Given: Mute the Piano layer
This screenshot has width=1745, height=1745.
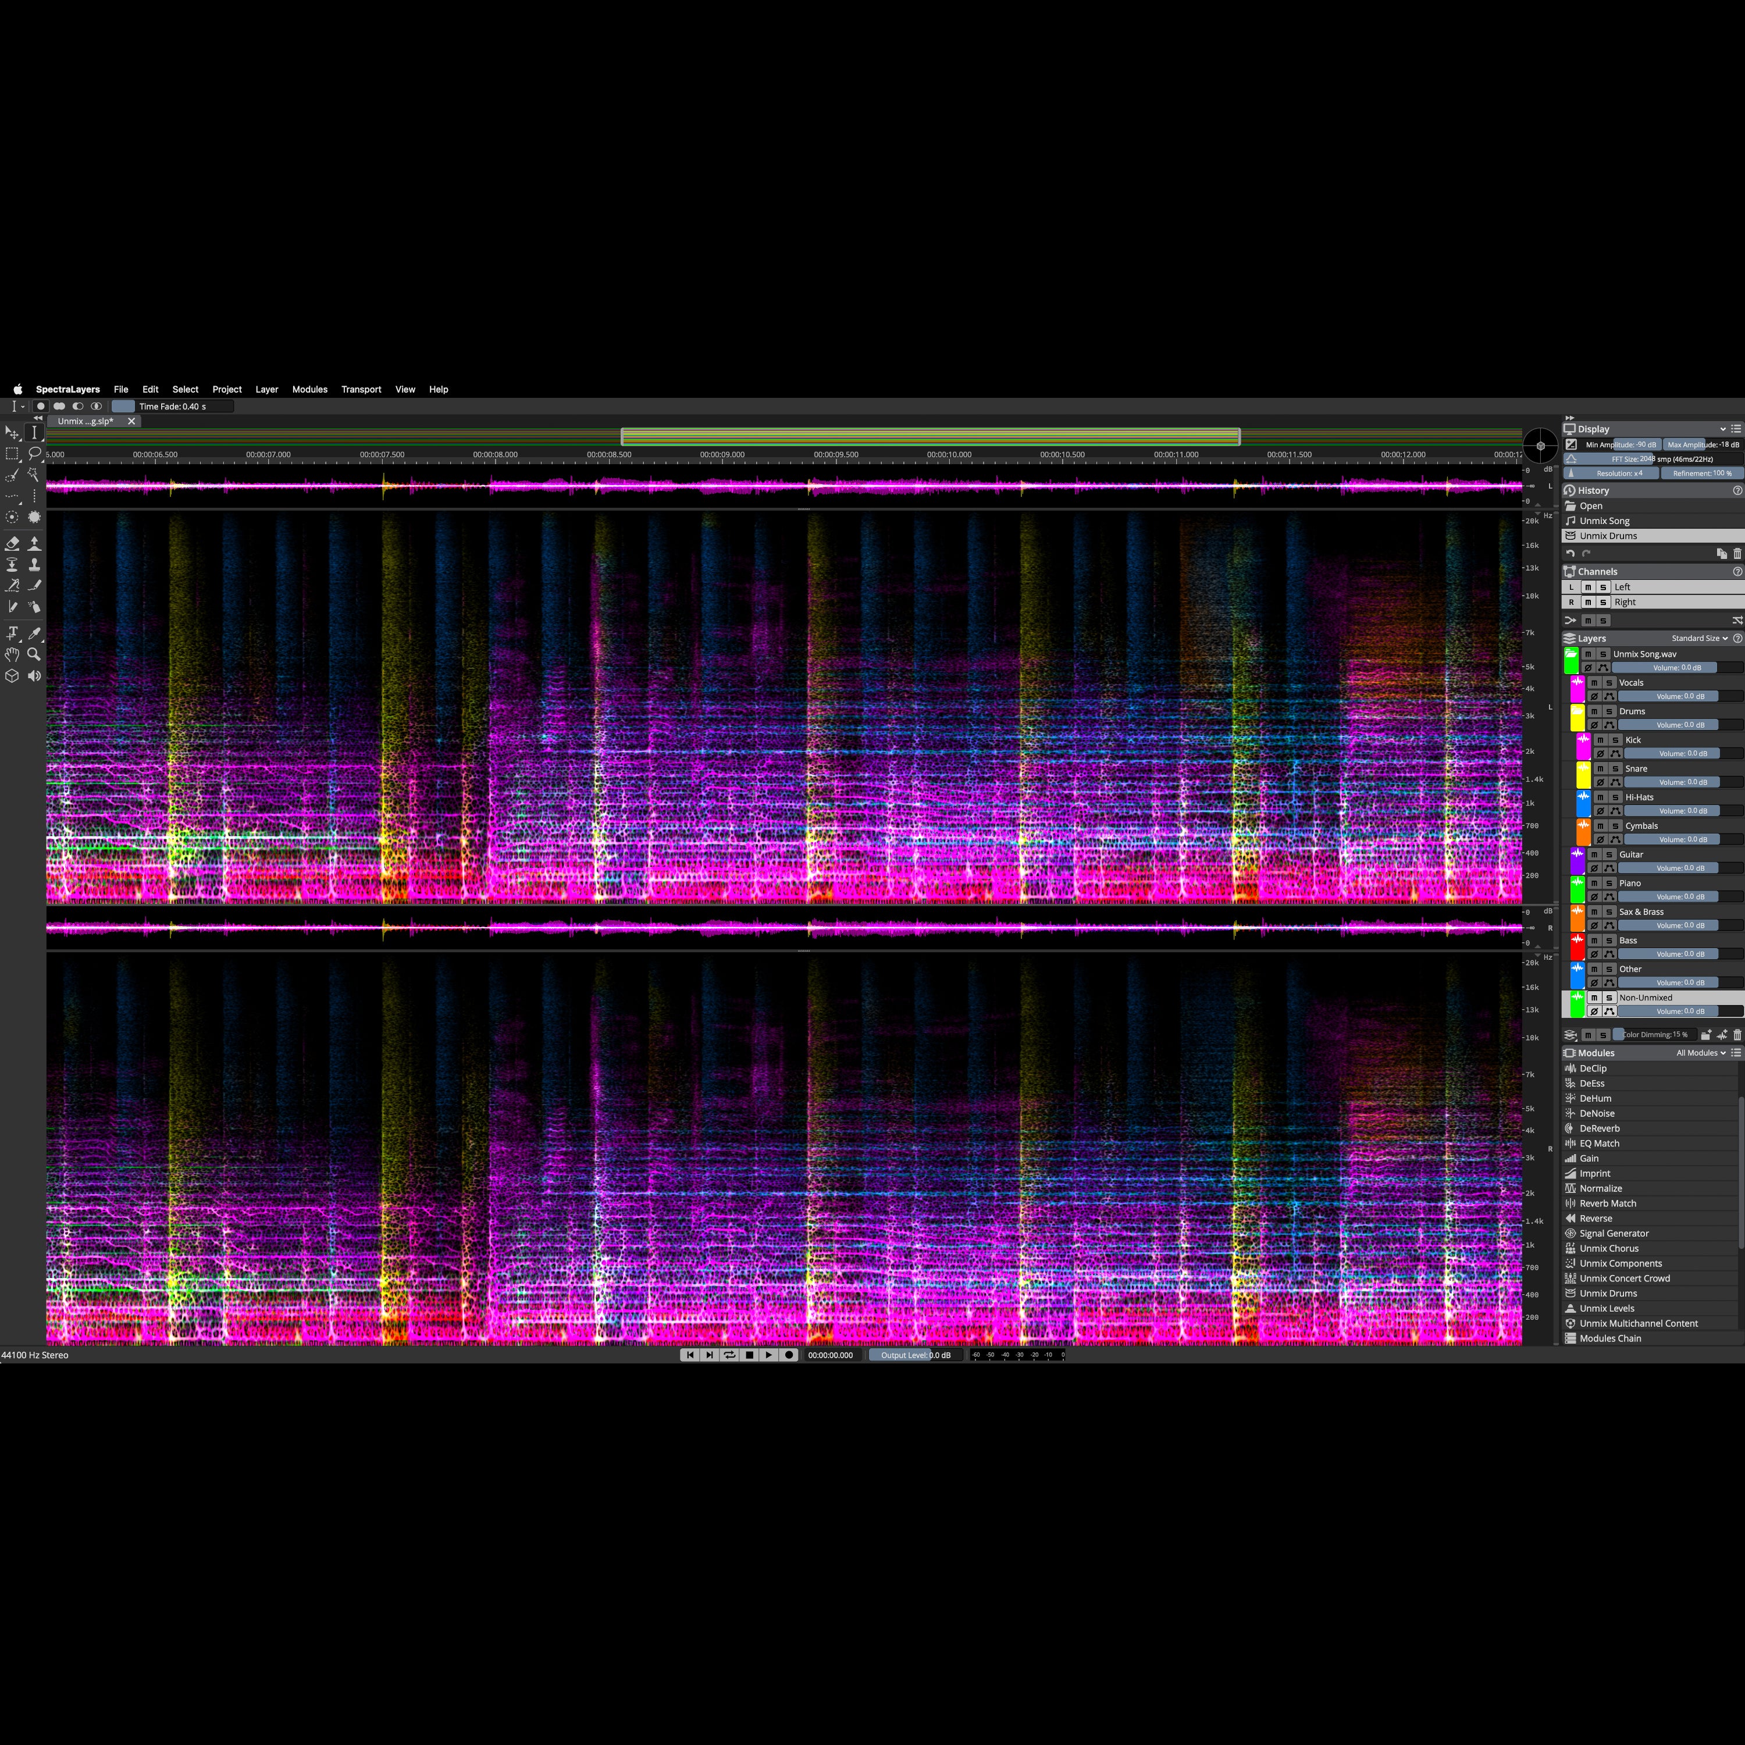Looking at the screenshot, I should point(1594,884).
